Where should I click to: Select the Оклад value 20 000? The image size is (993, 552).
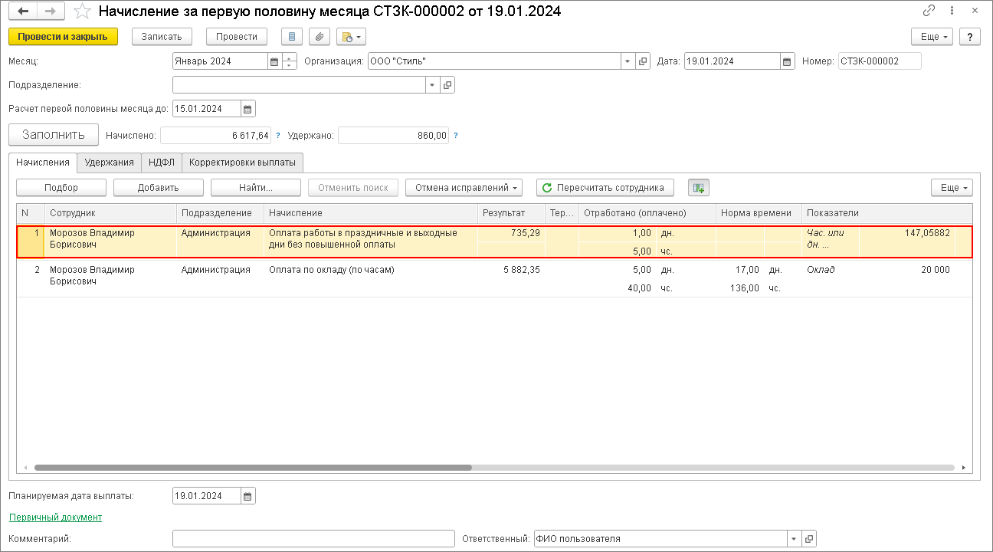click(x=907, y=270)
